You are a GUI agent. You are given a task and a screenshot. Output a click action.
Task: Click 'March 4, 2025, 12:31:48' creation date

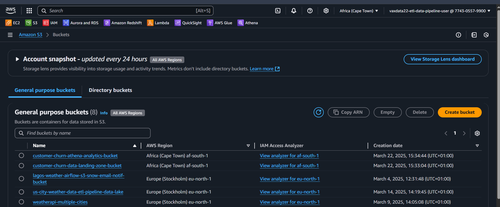point(412,179)
